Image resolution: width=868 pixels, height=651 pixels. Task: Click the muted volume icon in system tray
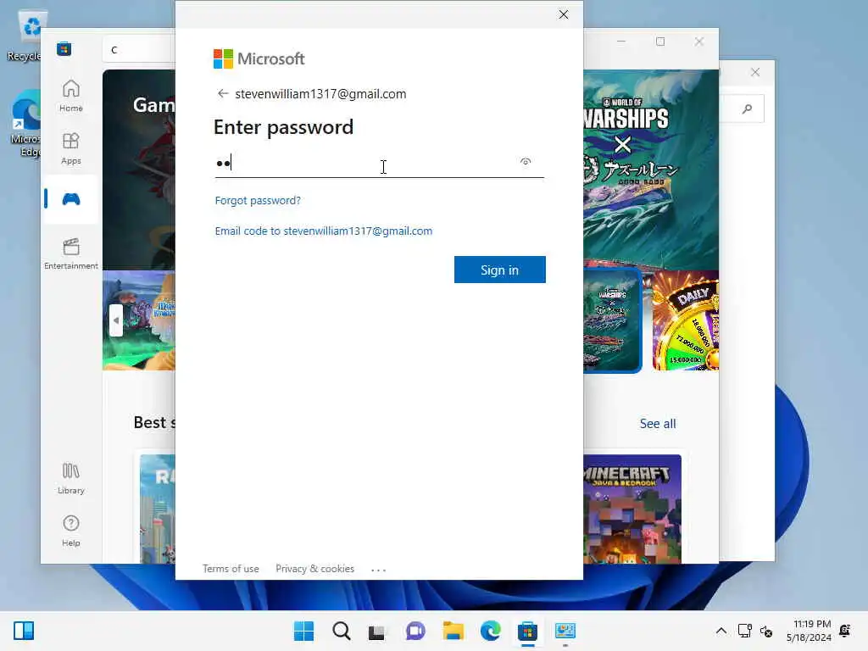[766, 631]
